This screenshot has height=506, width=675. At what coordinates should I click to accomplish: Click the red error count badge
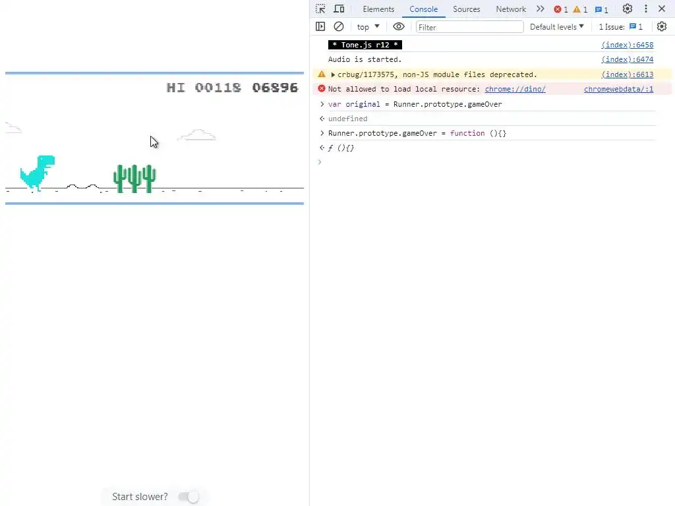pyautogui.click(x=561, y=9)
